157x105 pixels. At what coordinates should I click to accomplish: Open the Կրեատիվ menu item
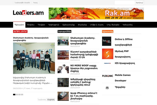point(128,25)
